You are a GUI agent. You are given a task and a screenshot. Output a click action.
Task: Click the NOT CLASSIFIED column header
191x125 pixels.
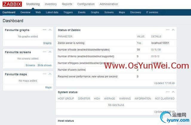[x=165, y=98]
